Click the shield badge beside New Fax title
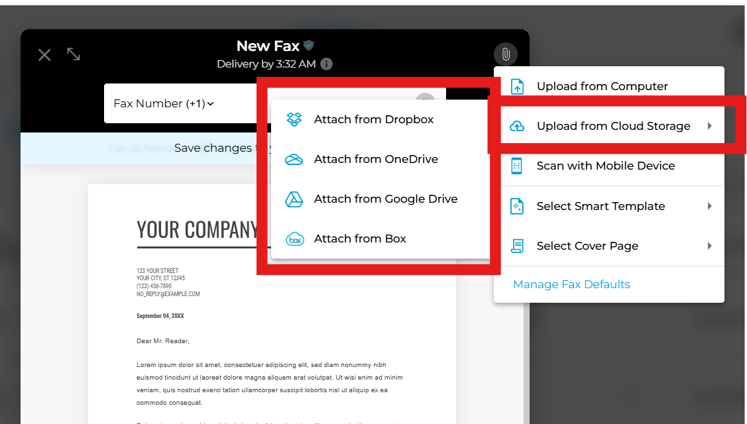Viewport: 747px width, 424px height. click(308, 45)
